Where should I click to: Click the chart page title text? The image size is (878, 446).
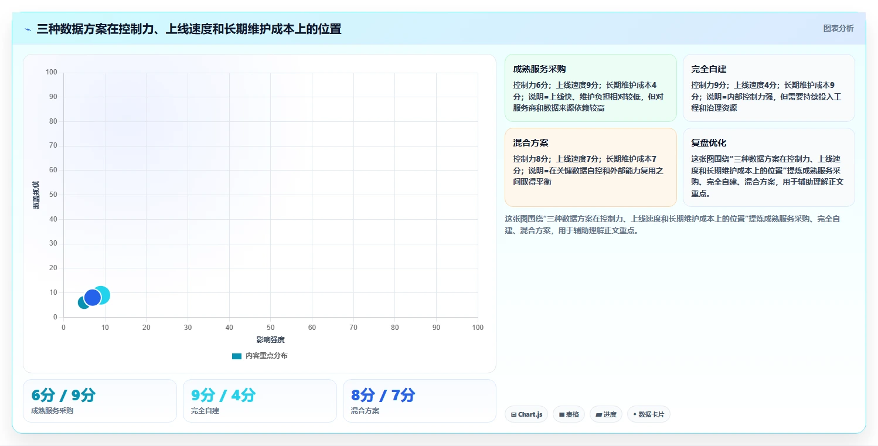point(189,29)
